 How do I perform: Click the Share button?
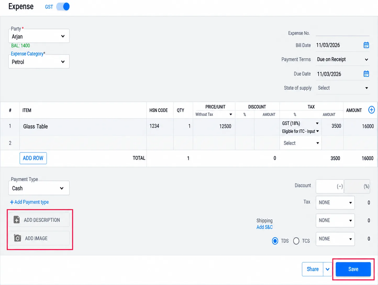tap(313, 269)
